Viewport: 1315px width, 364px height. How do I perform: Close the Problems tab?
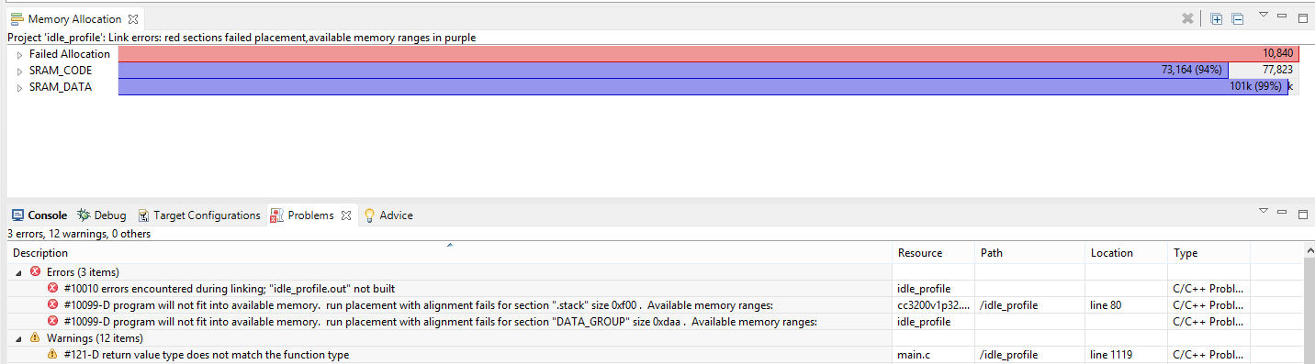(x=346, y=215)
